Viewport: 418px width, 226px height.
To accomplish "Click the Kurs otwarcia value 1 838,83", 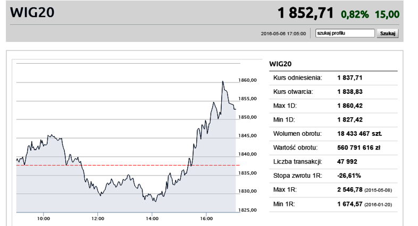I will tap(350, 92).
